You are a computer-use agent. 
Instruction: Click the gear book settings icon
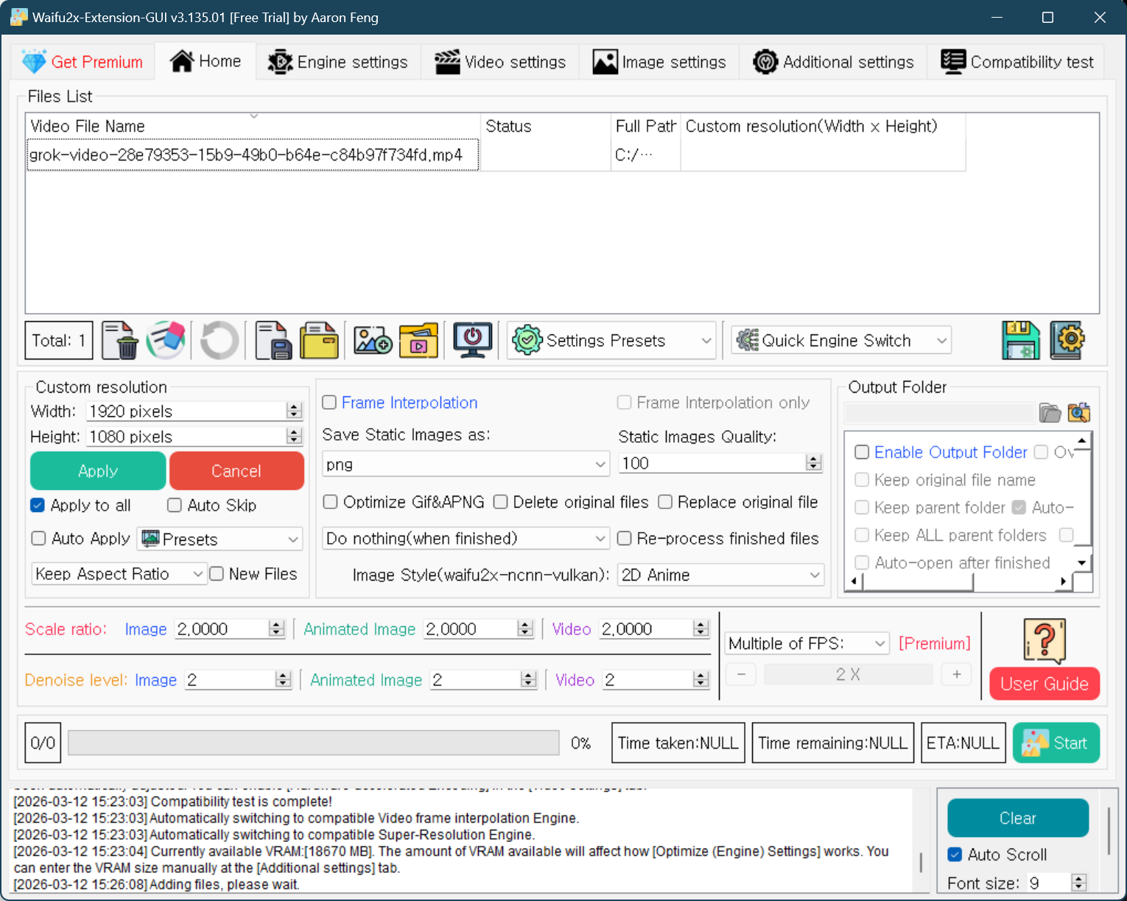click(x=1067, y=340)
